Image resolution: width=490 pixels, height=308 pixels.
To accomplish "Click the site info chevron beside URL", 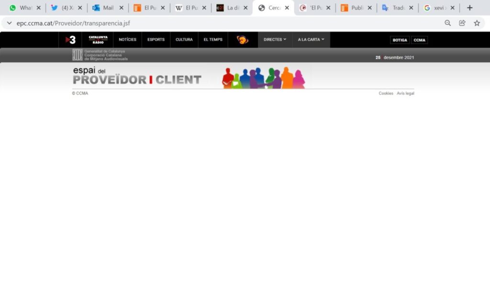I will 9,23.
